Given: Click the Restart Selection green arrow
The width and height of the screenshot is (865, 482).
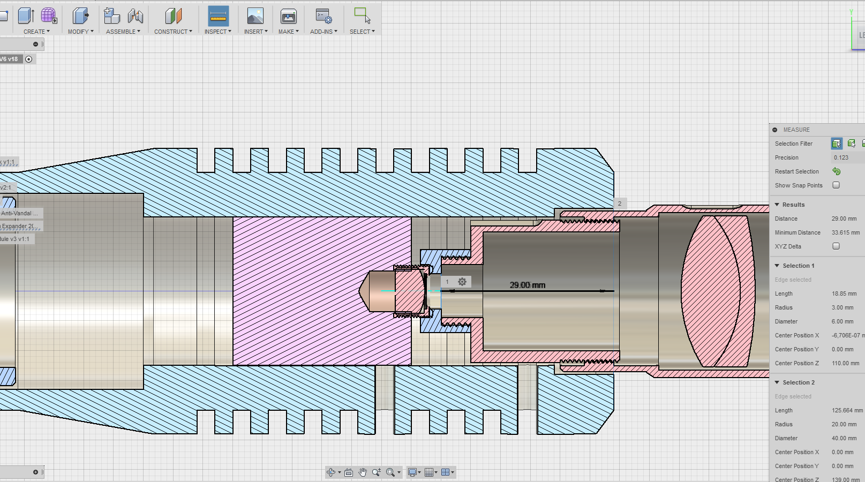Looking at the screenshot, I should tap(837, 171).
